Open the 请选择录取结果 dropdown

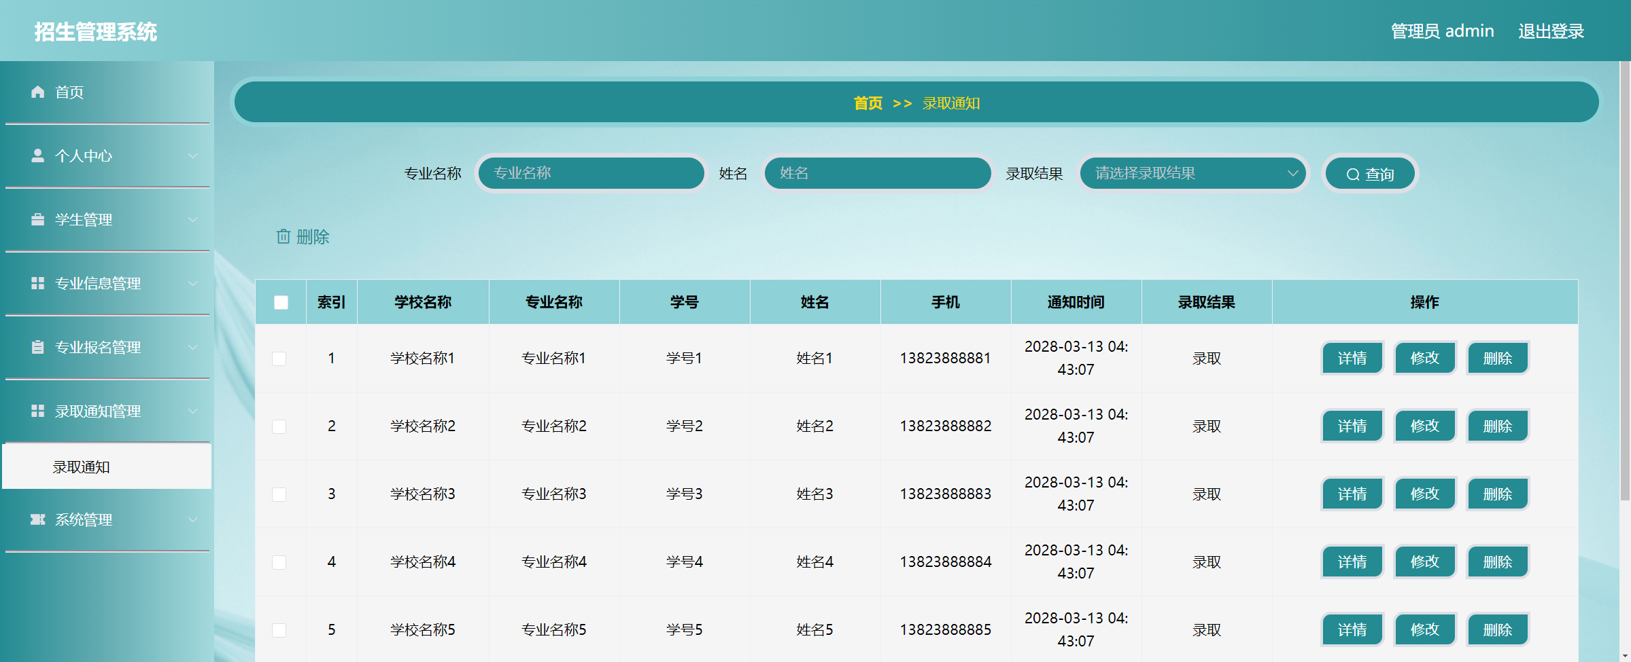[1193, 173]
